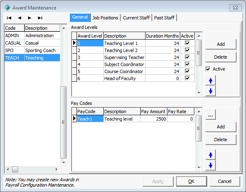Go to previous award record

(19, 18)
